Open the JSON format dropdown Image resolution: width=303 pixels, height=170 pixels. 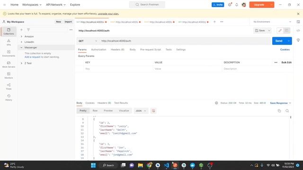click(141, 111)
